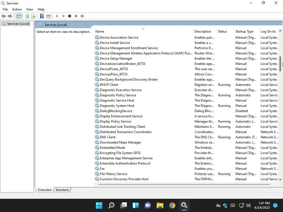Select the Diagnostic Execution Service row
This screenshot has width=283, height=212.
click(186, 90)
